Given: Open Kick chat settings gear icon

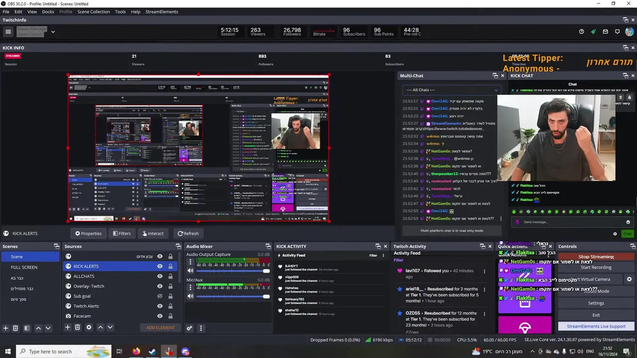Looking at the screenshot, I should [x=615, y=234].
